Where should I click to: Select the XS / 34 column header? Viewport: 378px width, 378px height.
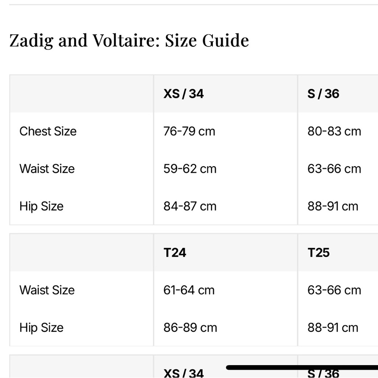[183, 94]
